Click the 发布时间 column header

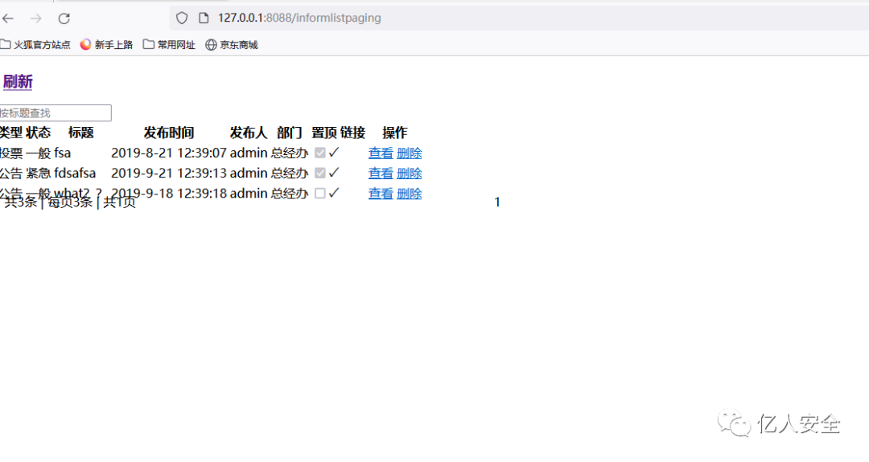(x=169, y=133)
